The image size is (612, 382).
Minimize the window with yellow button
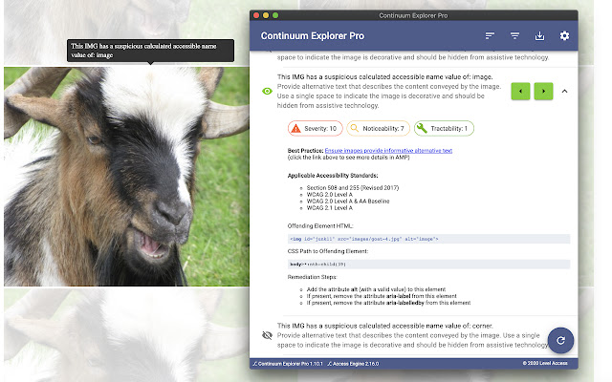pos(266,15)
